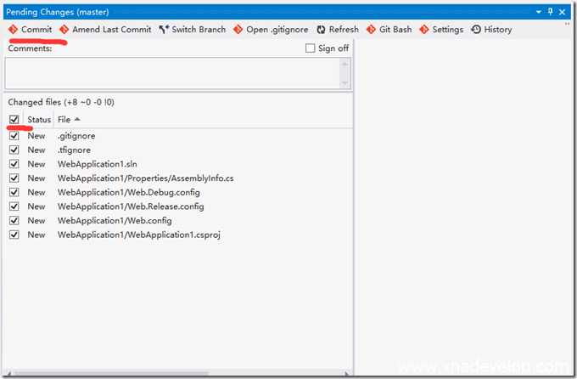Show the commit History

476,30
